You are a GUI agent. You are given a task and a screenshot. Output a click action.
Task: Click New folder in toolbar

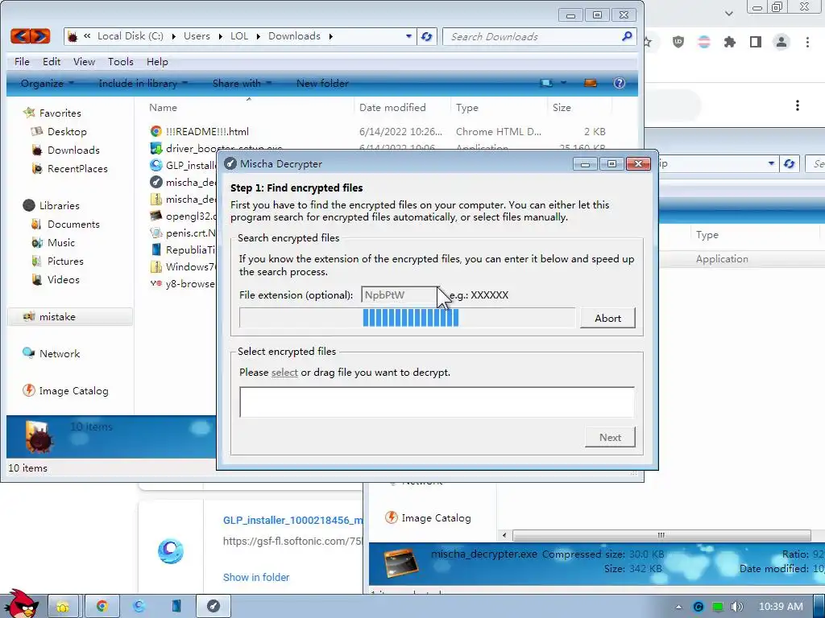[x=322, y=83]
